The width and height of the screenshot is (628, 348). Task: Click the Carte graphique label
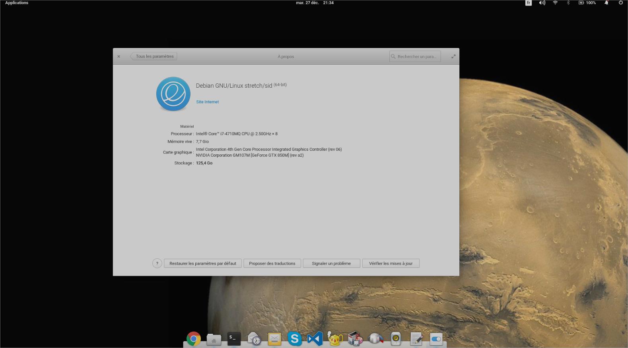coord(178,152)
